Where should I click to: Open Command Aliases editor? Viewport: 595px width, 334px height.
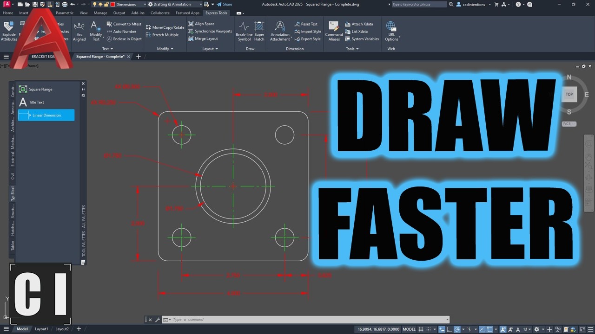coord(334,31)
